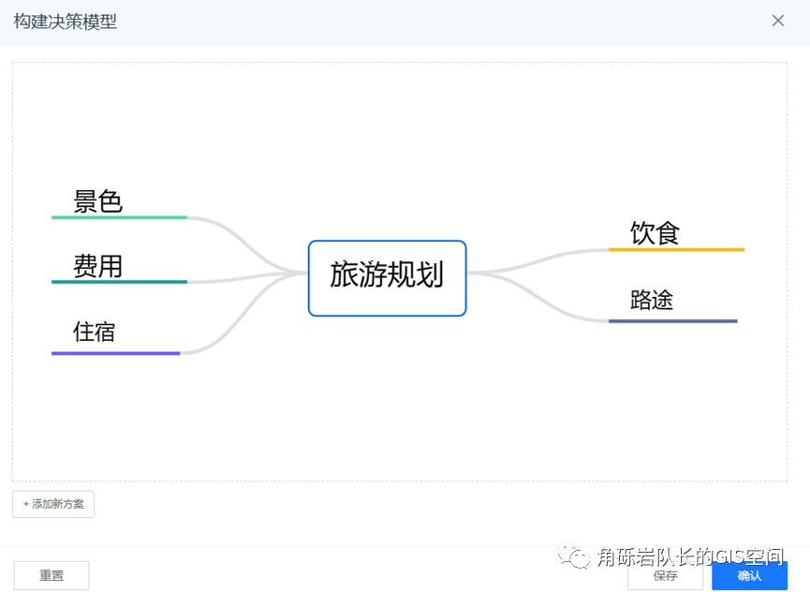Click the plus icon on 添加新方案
The image size is (810, 592).
click(25, 504)
